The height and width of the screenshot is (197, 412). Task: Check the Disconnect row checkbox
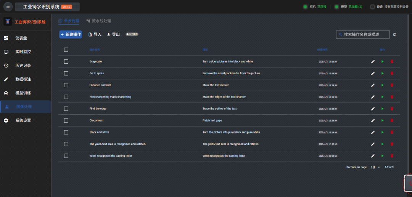click(66, 120)
